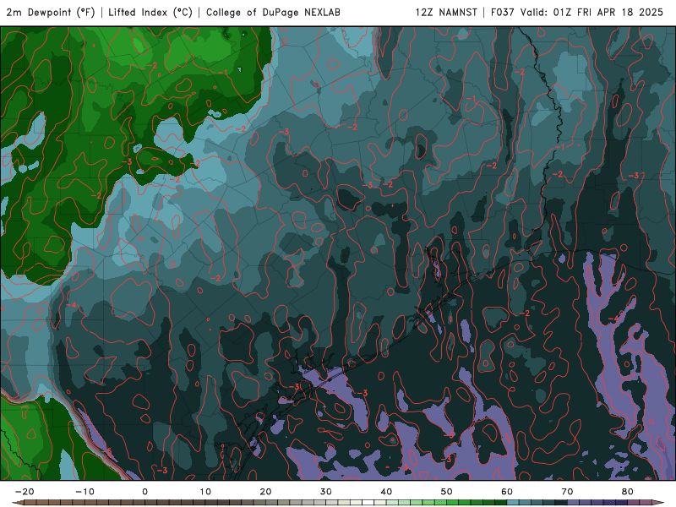Click the '-20' color bar label

25,492
